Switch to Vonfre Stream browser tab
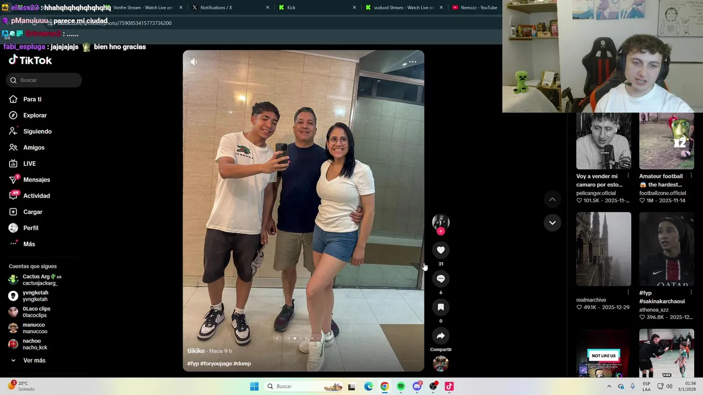This screenshot has height=395, width=703. click(143, 8)
